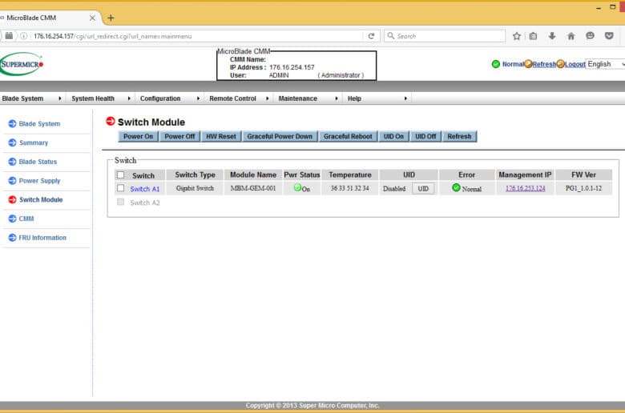Viewport: 625px width, 413px height.
Task: Click in the browser Search field
Action: 445,36
